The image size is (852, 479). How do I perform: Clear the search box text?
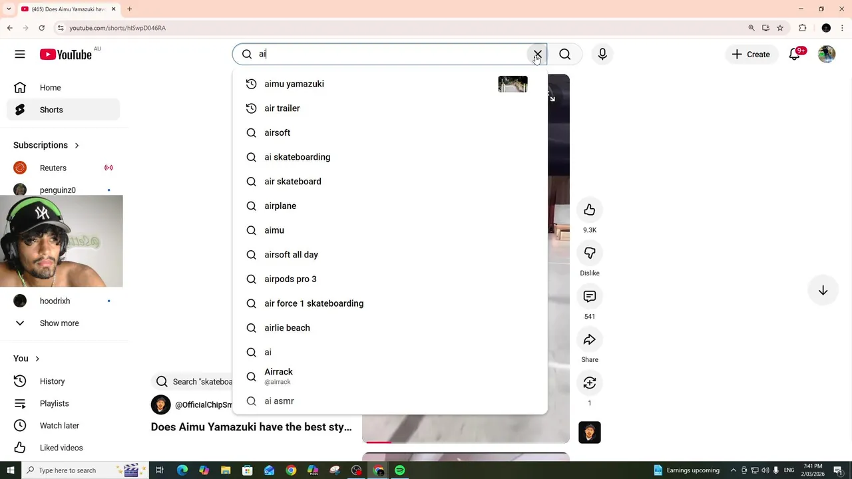pyautogui.click(x=538, y=55)
